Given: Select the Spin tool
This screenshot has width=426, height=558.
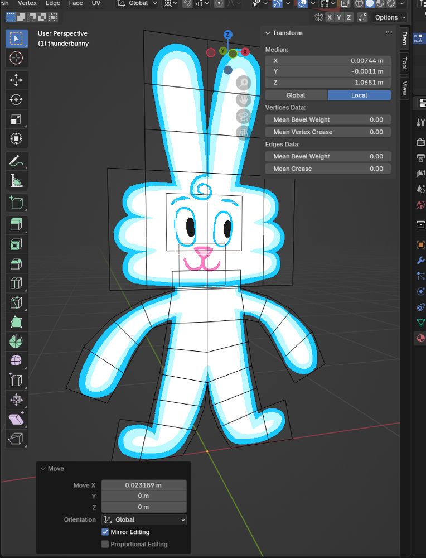Looking at the screenshot, I should point(16,341).
